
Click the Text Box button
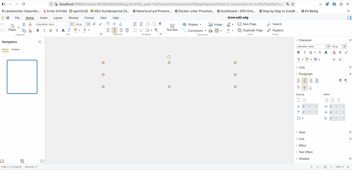coord(172,27)
